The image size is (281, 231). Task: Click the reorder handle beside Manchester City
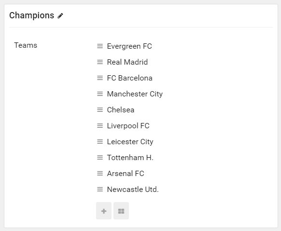[x=100, y=94]
